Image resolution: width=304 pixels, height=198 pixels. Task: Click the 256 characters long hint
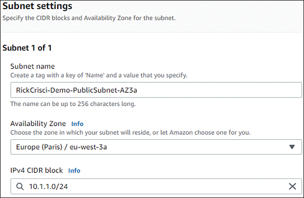(73, 104)
